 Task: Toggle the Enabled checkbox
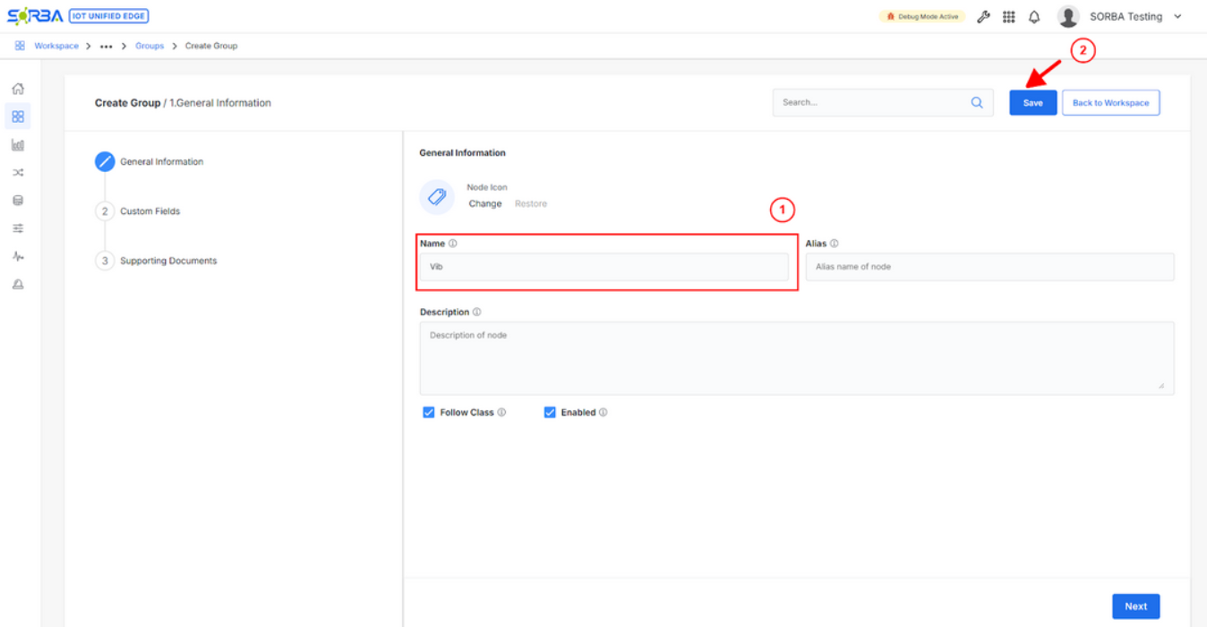(550, 413)
